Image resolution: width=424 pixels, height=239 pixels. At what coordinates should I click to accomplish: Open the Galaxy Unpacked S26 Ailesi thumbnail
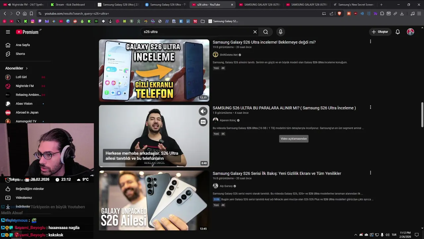pos(154,201)
